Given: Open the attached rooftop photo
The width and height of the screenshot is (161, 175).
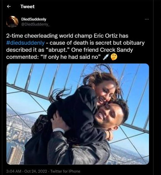Looking at the screenshot, I should [x=78, y=114].
